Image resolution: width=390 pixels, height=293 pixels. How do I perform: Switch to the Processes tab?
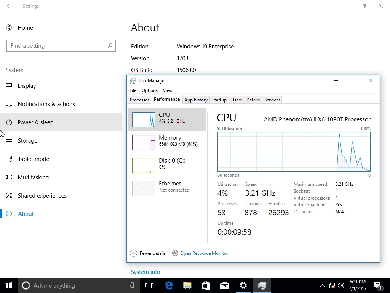pyautogui.click(x=139, y=100)
